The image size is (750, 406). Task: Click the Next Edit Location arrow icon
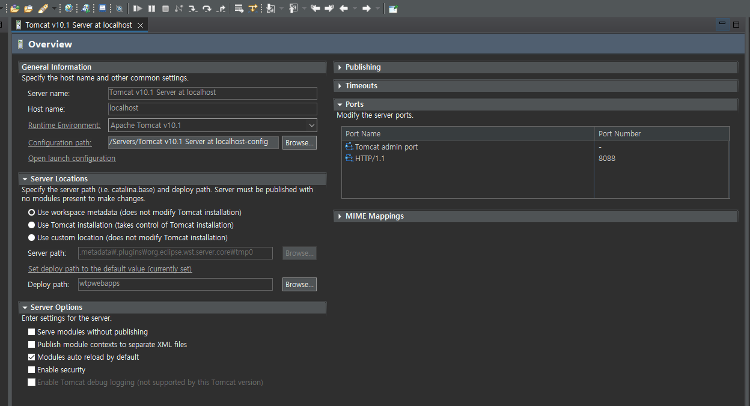[329, 8]
